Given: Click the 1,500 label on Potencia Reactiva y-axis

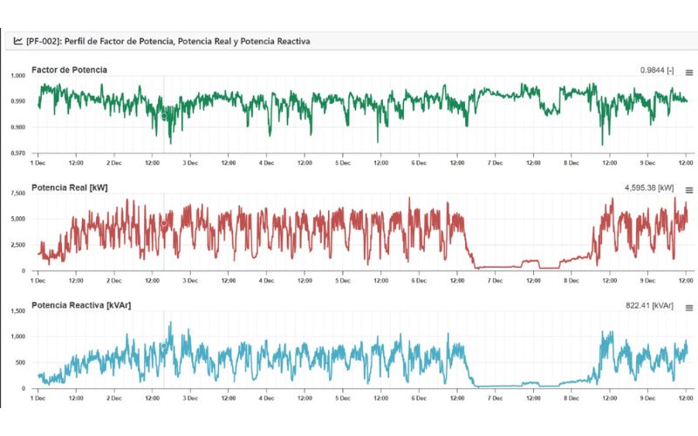Looking at the screenshot, I should click(18, 311).
